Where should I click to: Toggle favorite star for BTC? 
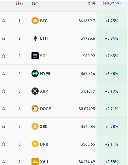[4, 21]
